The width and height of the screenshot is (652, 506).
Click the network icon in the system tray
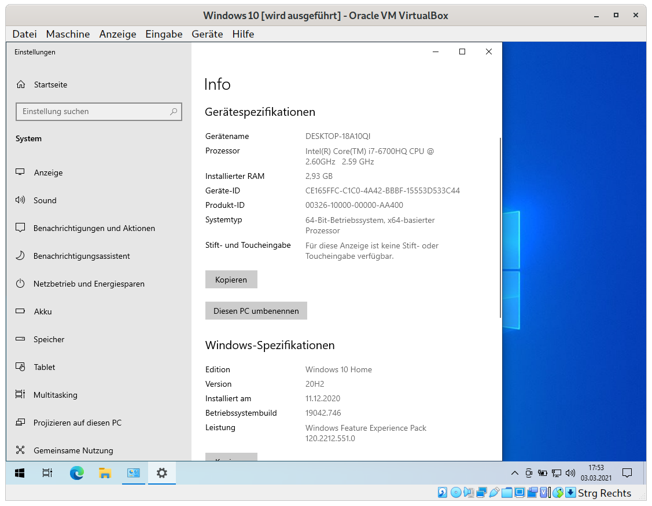557,473
